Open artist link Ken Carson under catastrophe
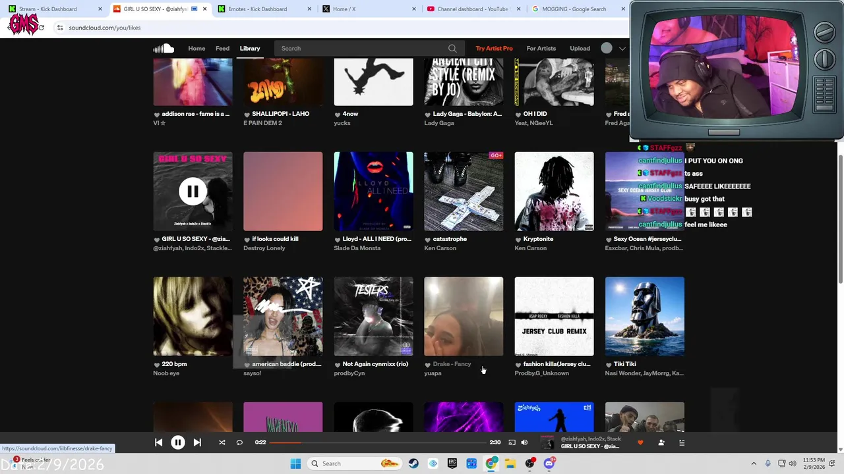 (x=440, y=248)
